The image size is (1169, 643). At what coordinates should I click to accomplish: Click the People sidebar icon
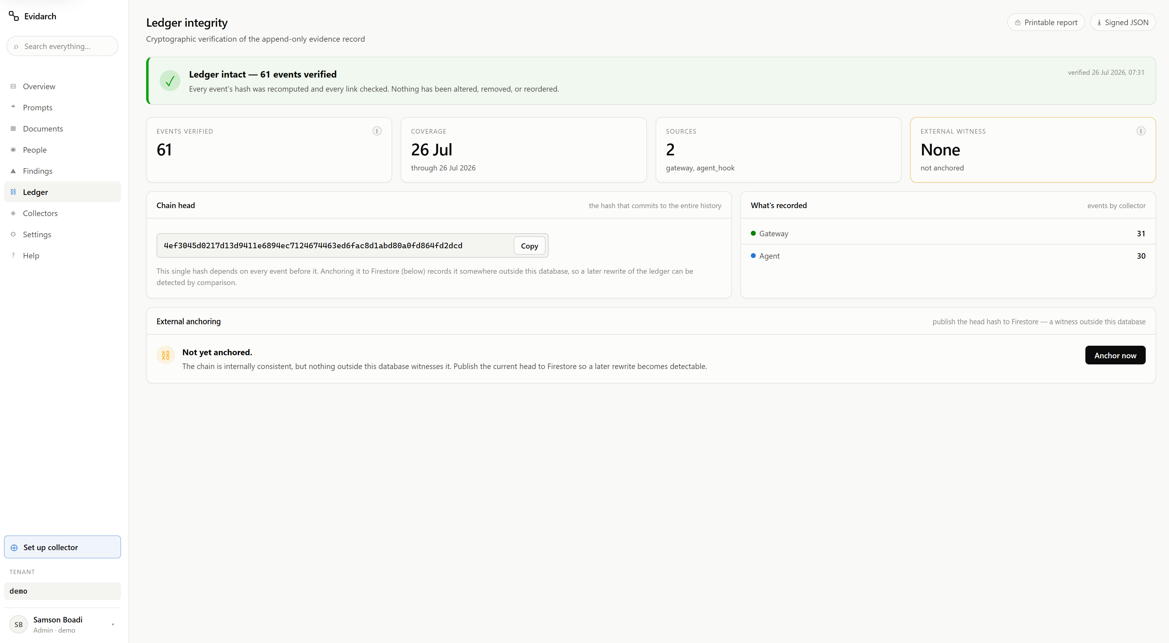tap(13, 150)
